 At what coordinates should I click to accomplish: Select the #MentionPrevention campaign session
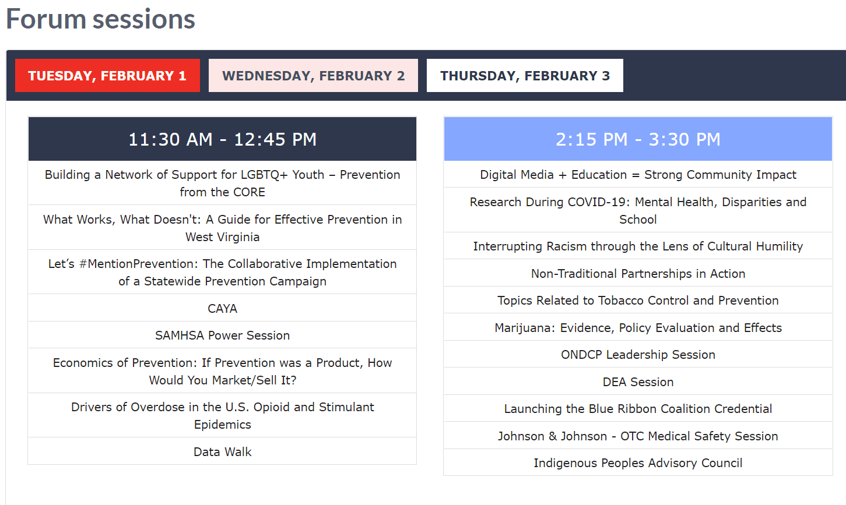click(222, 272)
